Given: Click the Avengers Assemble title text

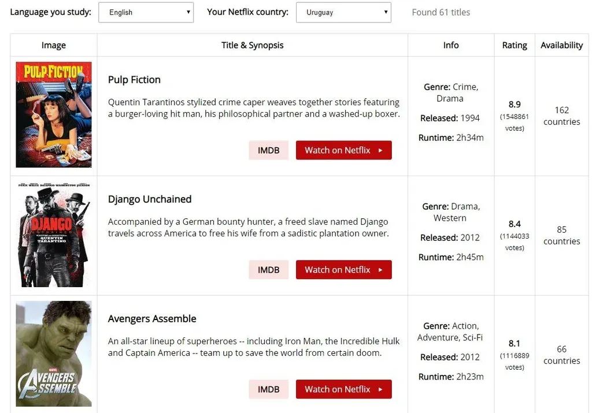Looking at the screenshot, I should click(152, 319).
